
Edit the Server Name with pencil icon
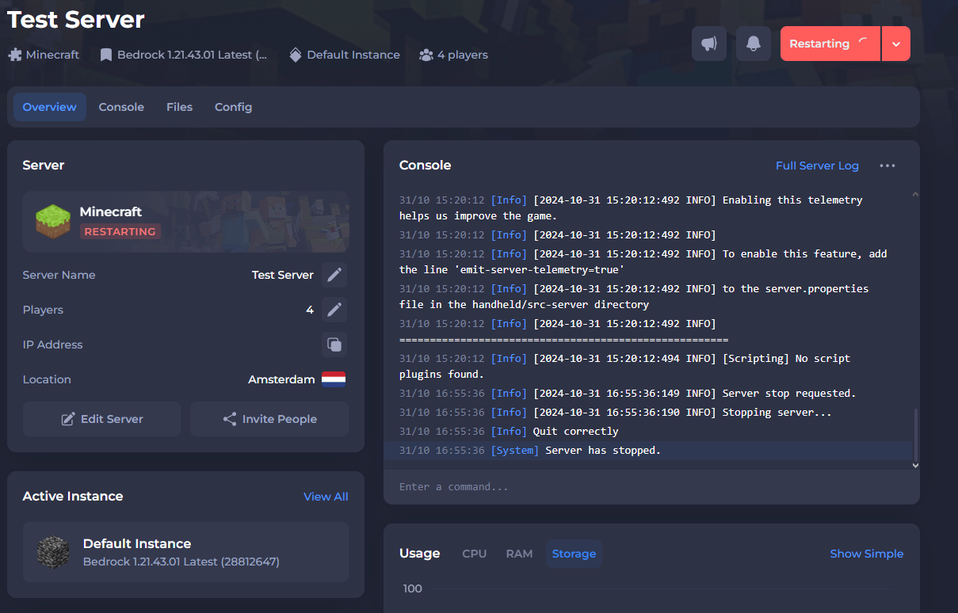click(x=334, y=275)
